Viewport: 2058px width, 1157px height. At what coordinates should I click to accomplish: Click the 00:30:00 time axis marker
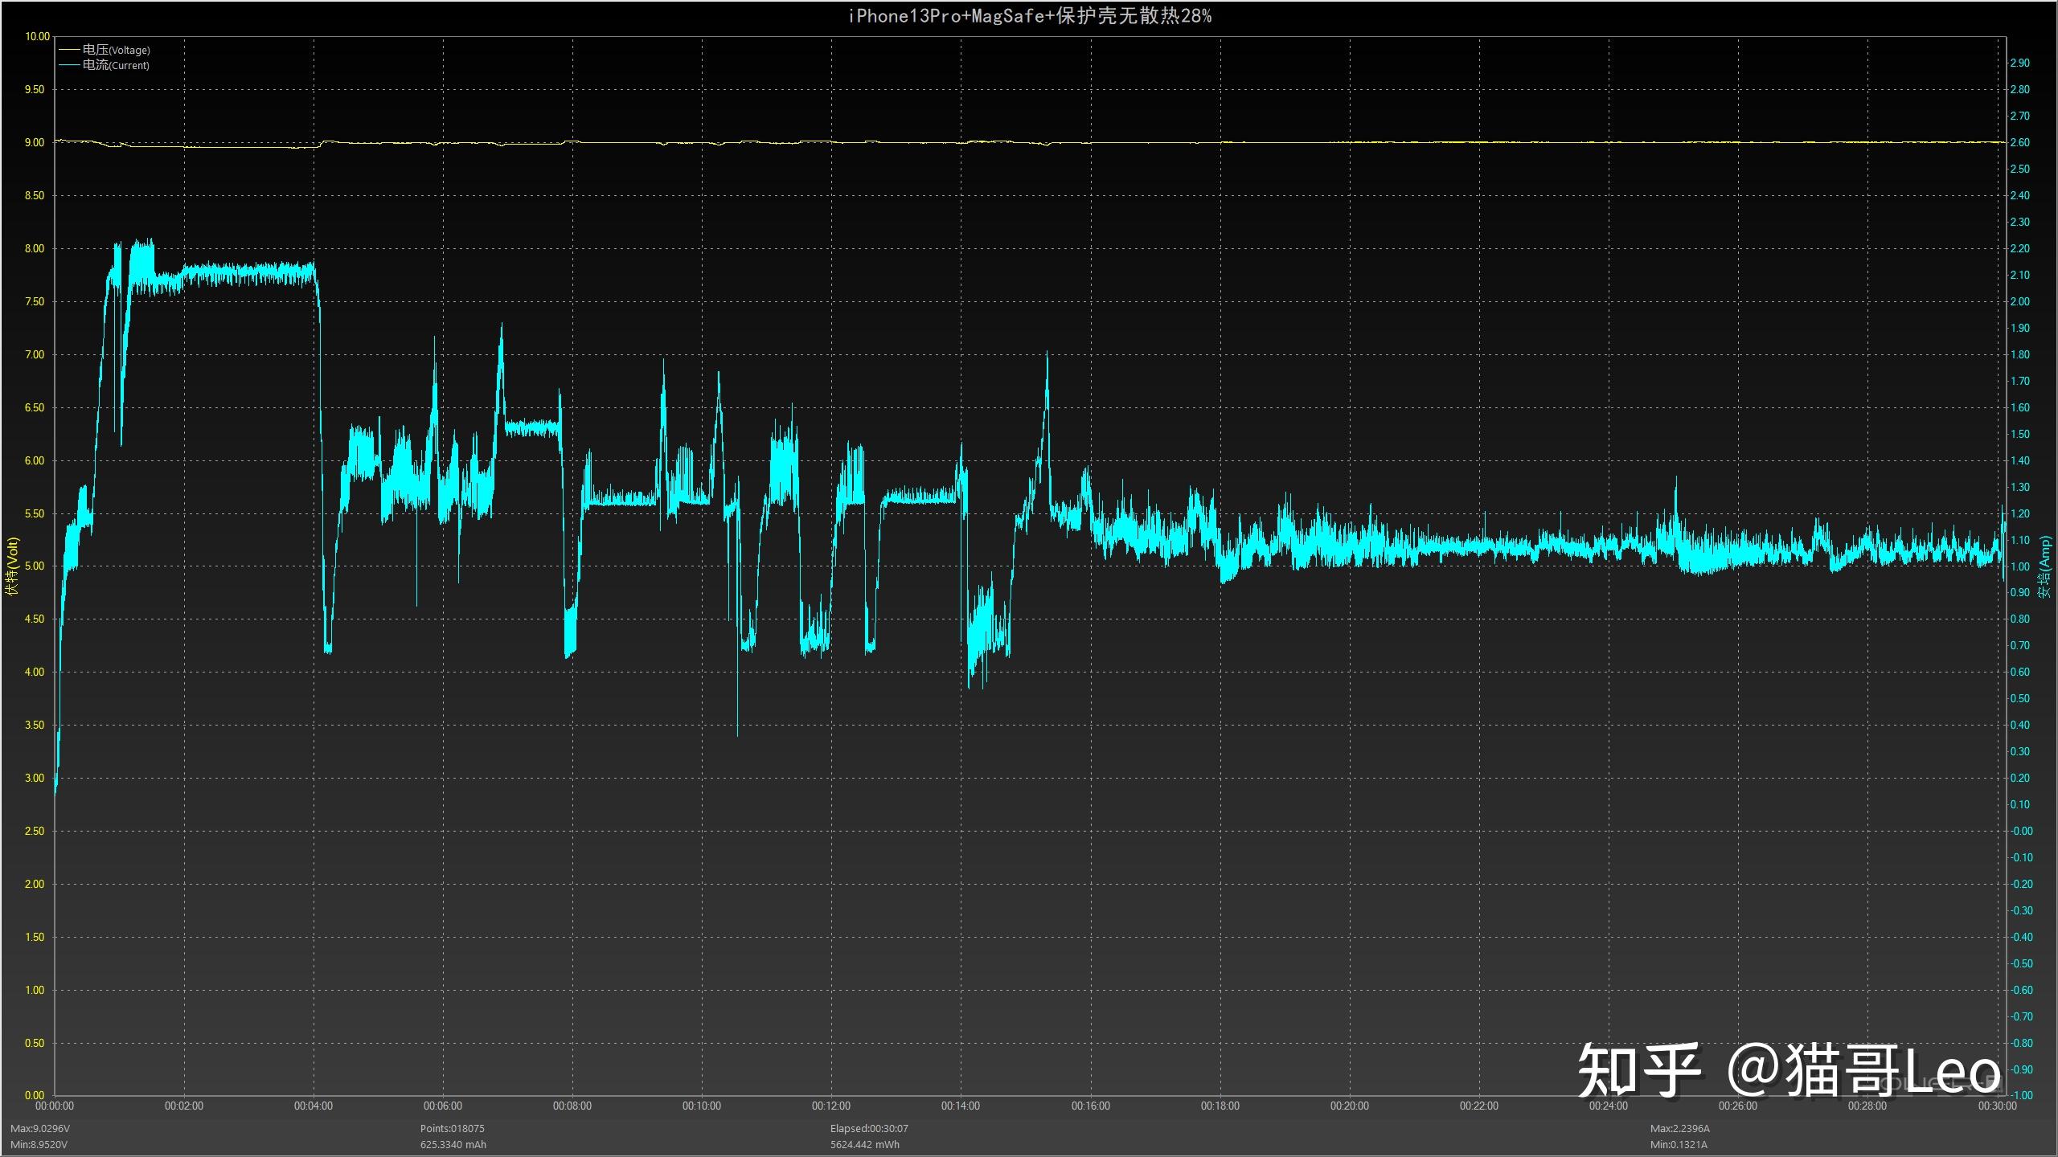click(x=1997, y=1106)
